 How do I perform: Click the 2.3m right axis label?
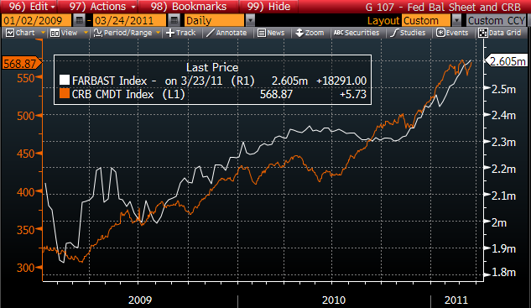(x=503, y=142)
